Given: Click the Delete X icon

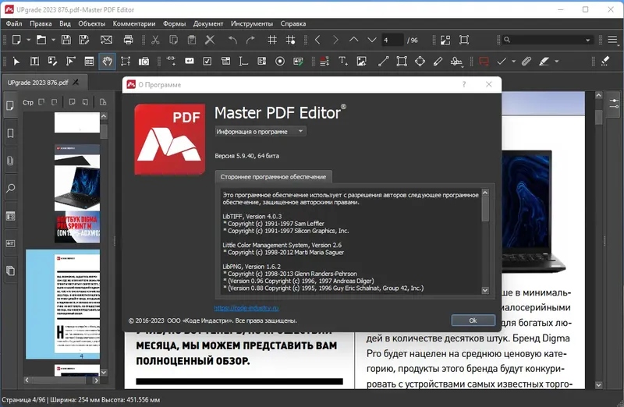Looking at the screenshot, I should click(x=210, y=40).
